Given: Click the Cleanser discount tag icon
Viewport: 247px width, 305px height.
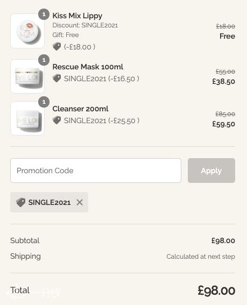Looking at the screenshot, I should (x=57, y=120).
